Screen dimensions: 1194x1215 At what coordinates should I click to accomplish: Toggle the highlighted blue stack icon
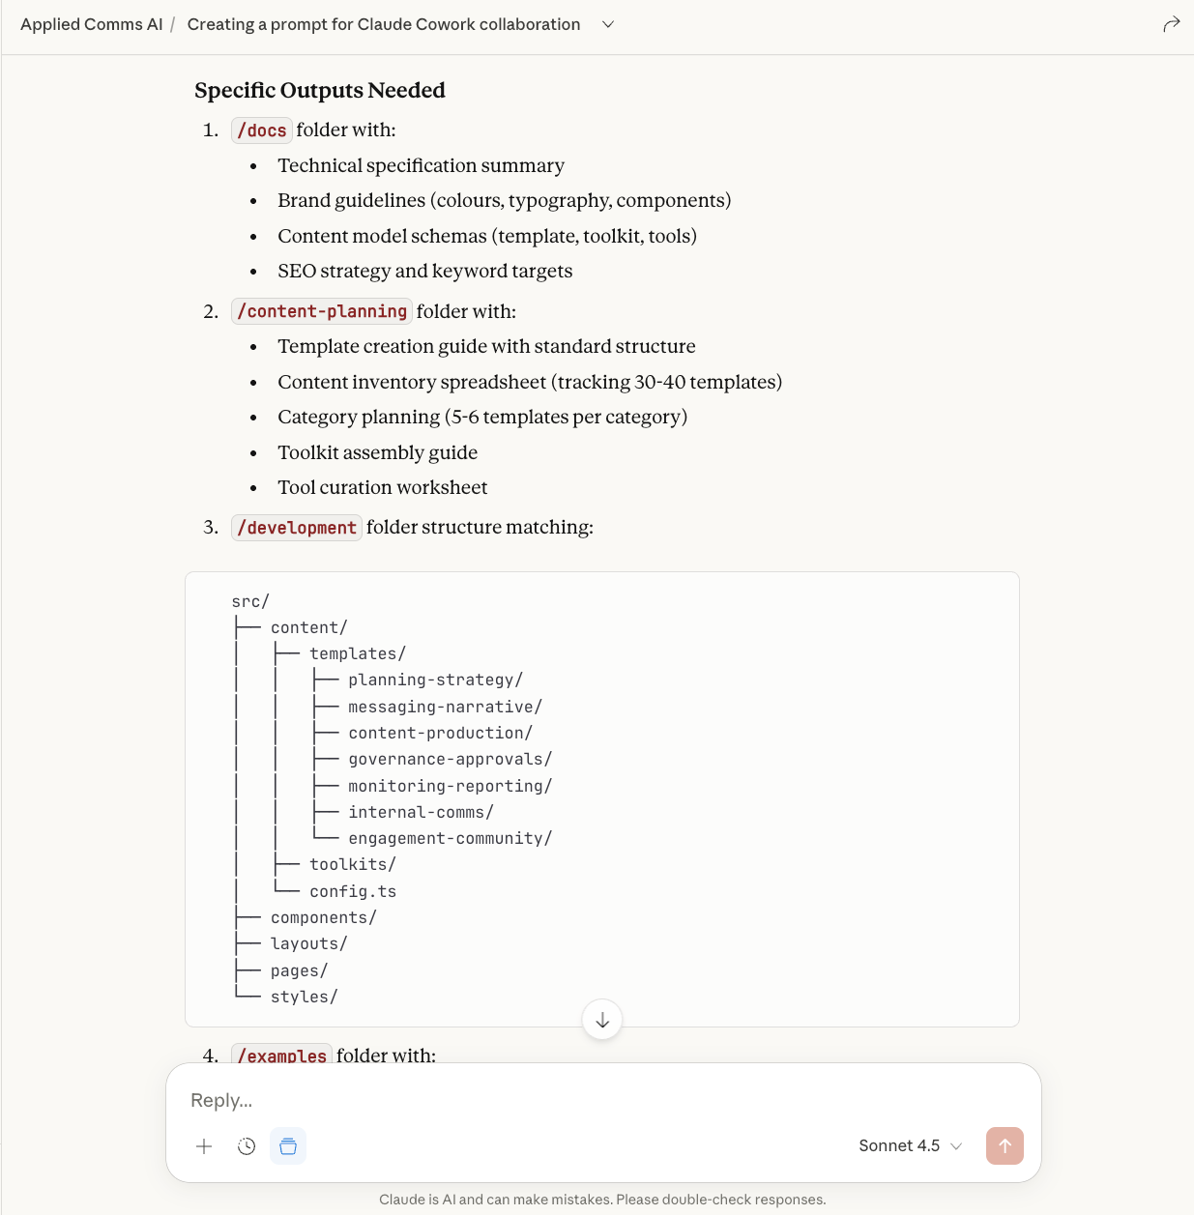click(288, 1146)
